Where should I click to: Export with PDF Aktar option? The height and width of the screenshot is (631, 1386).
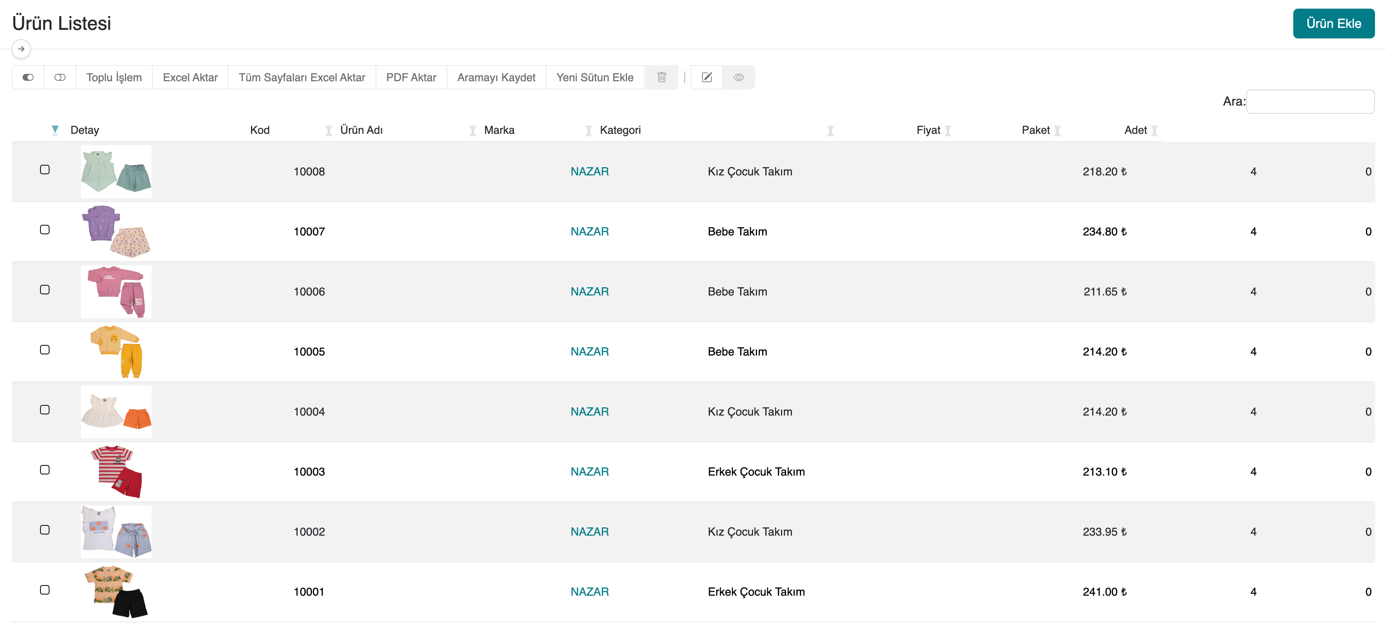click(411, 77)
